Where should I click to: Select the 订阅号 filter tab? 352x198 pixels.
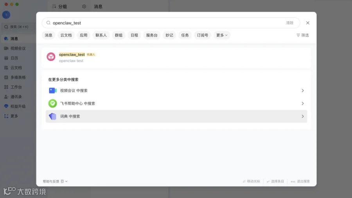pyautogui.click(x=203, y=35)
